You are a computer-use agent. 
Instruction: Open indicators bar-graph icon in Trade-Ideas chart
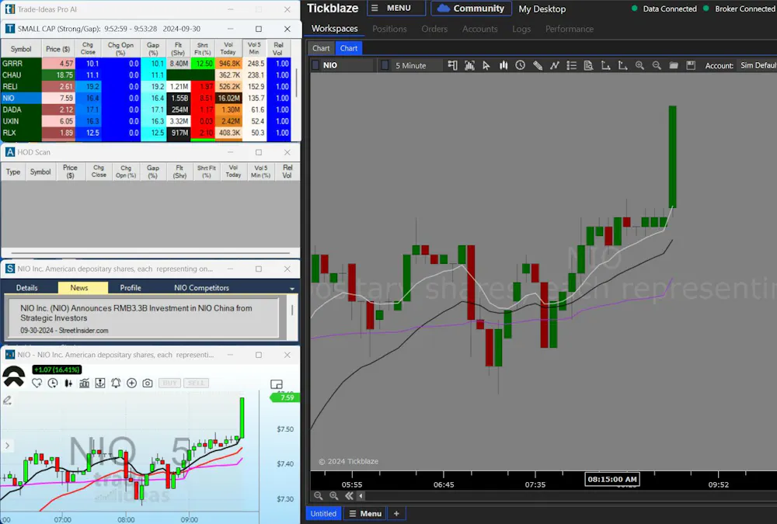point(84,383)
